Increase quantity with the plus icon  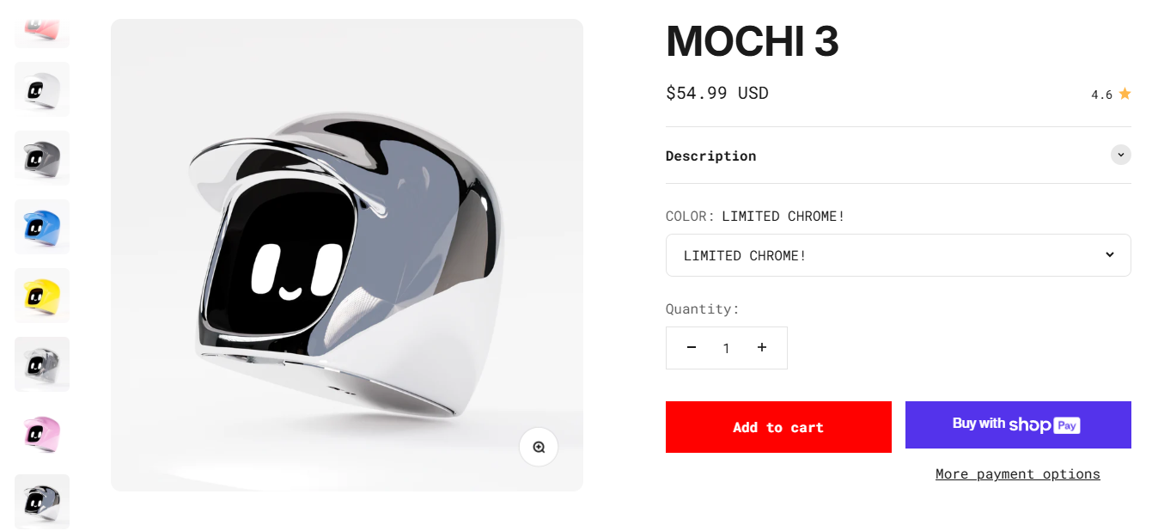762,348
